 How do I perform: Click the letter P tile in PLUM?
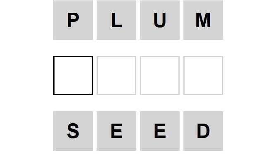(x=73, y=20)
